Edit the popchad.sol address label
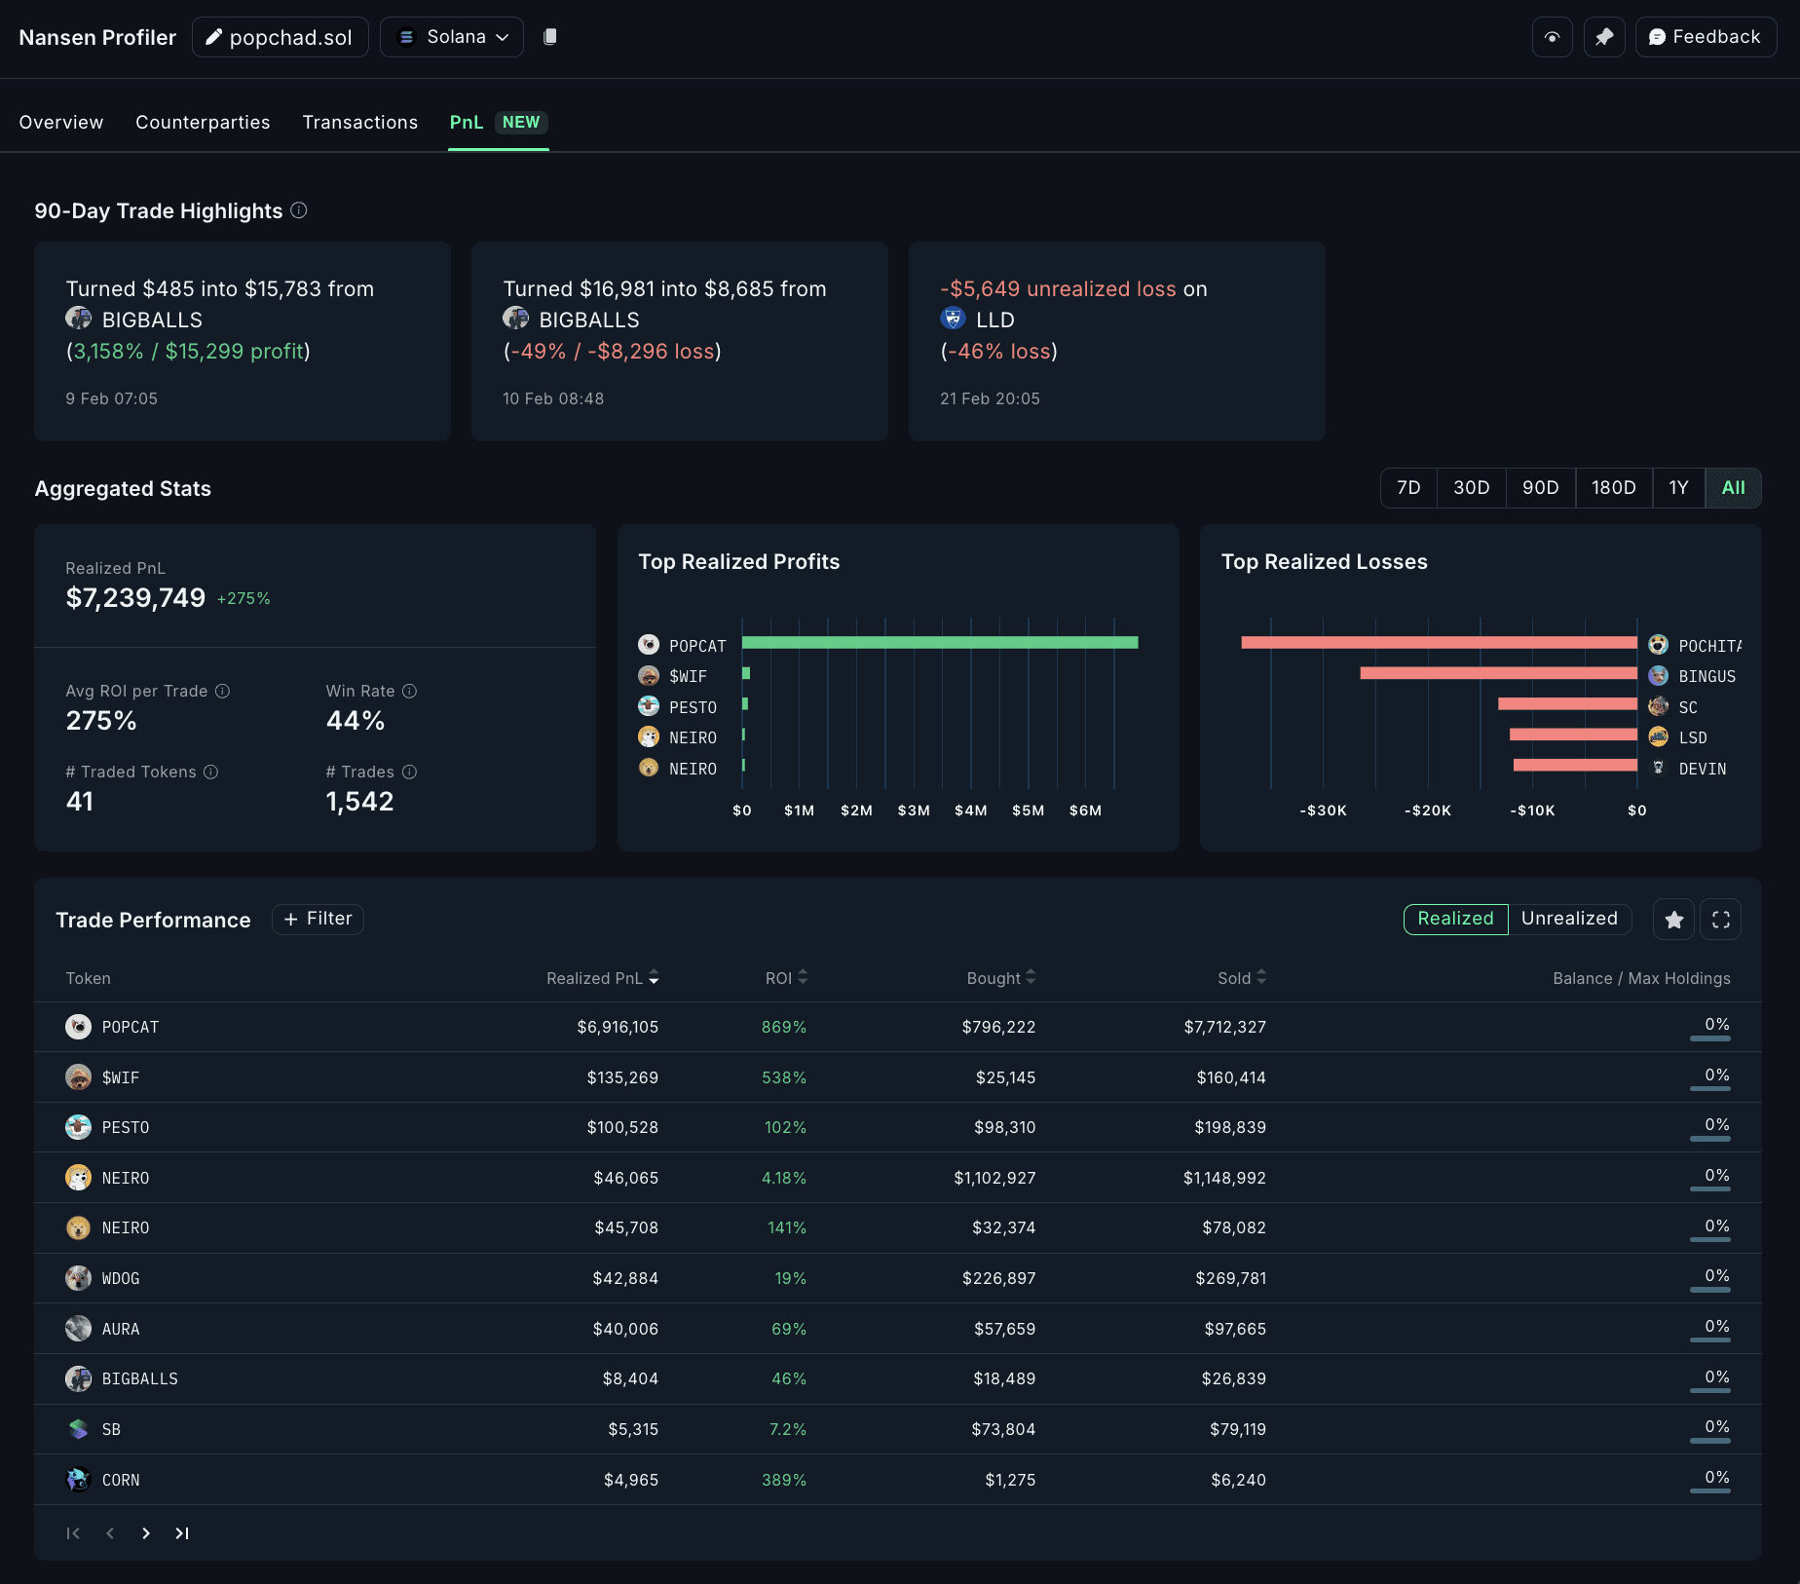 (x=280, y=37)
